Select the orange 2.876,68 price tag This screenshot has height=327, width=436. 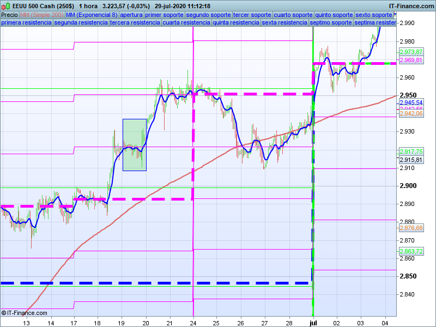click(411, 228)
